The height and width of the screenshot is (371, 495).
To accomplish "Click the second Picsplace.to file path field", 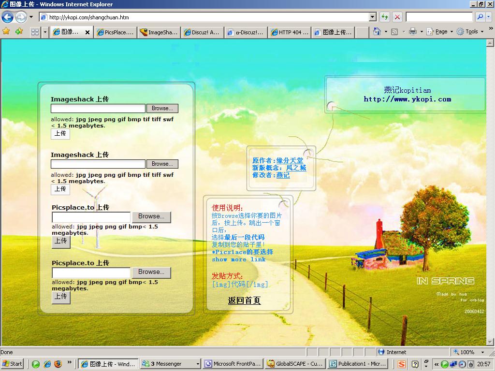I will 91,273.
